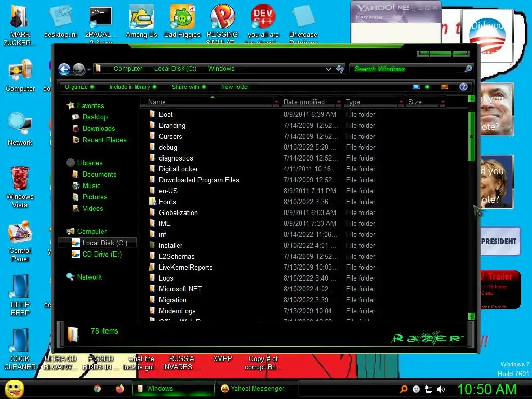Screen dimensions: 532x399
Task: Select Network in the navigation pane
Action: [89, 277]
